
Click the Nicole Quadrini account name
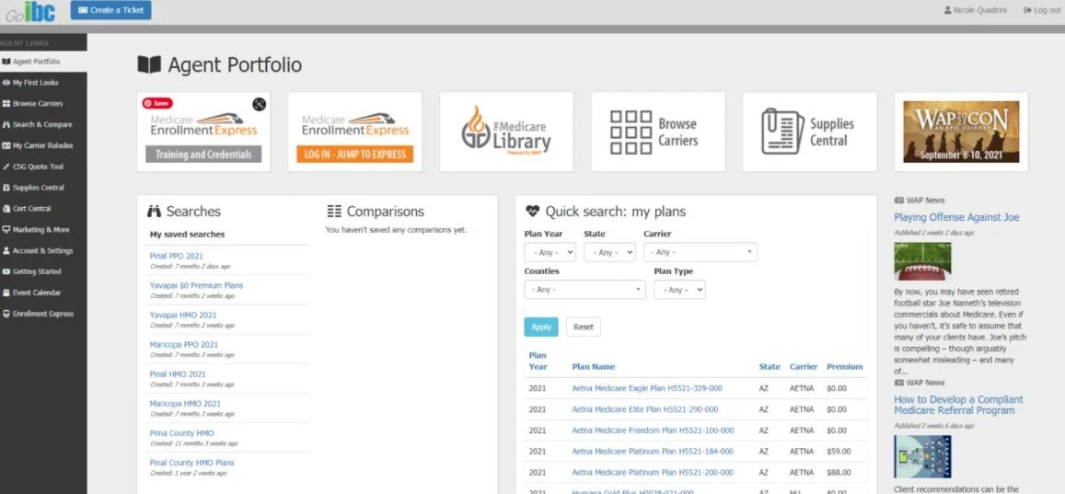pyautogui.click(x=980, y=10)
